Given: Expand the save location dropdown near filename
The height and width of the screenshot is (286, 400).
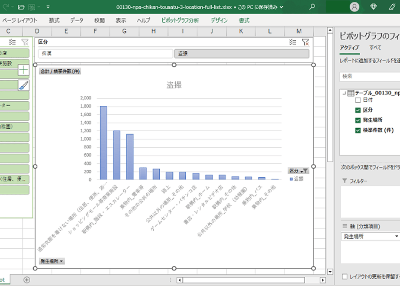Looking at the screenshot, I should 282,7.
